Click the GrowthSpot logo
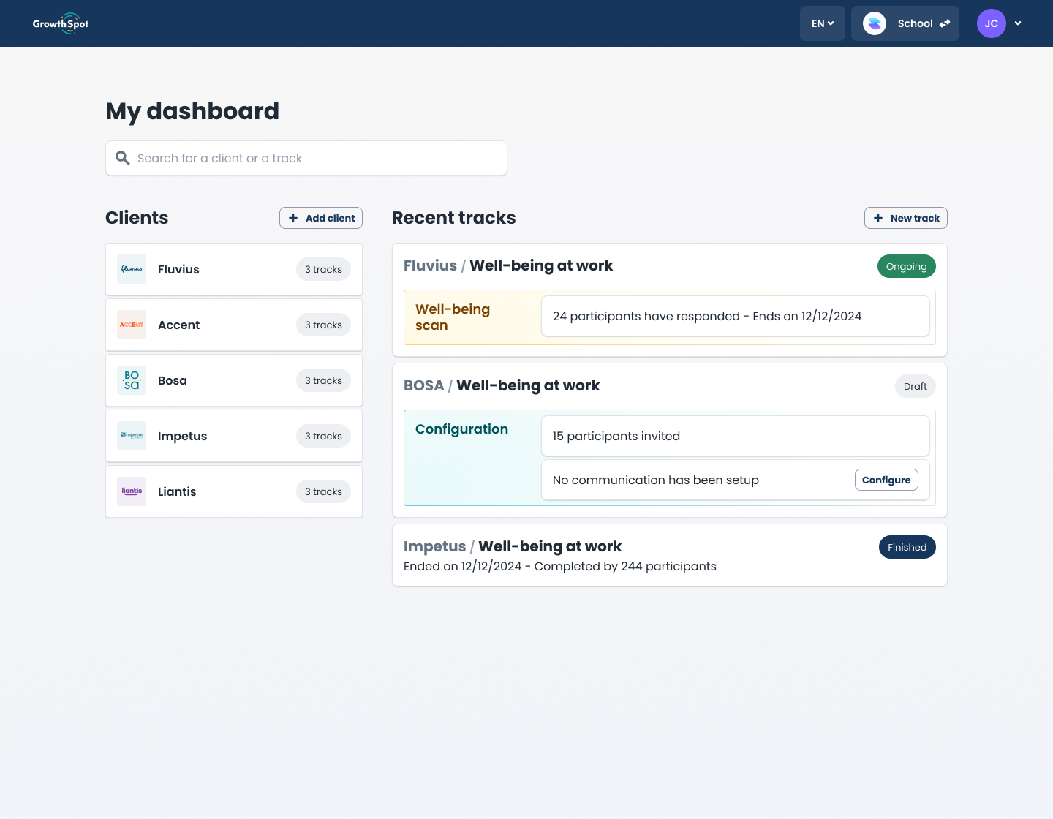 [61, 23]
